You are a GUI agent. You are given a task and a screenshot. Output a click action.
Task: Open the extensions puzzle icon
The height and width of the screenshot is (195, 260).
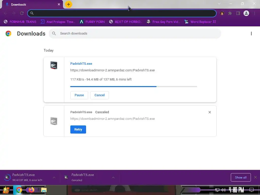click(x=230, y=13)
